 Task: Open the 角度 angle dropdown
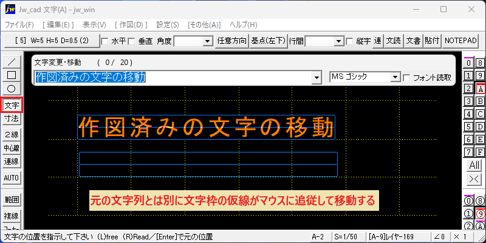click(x=193, y=41)
